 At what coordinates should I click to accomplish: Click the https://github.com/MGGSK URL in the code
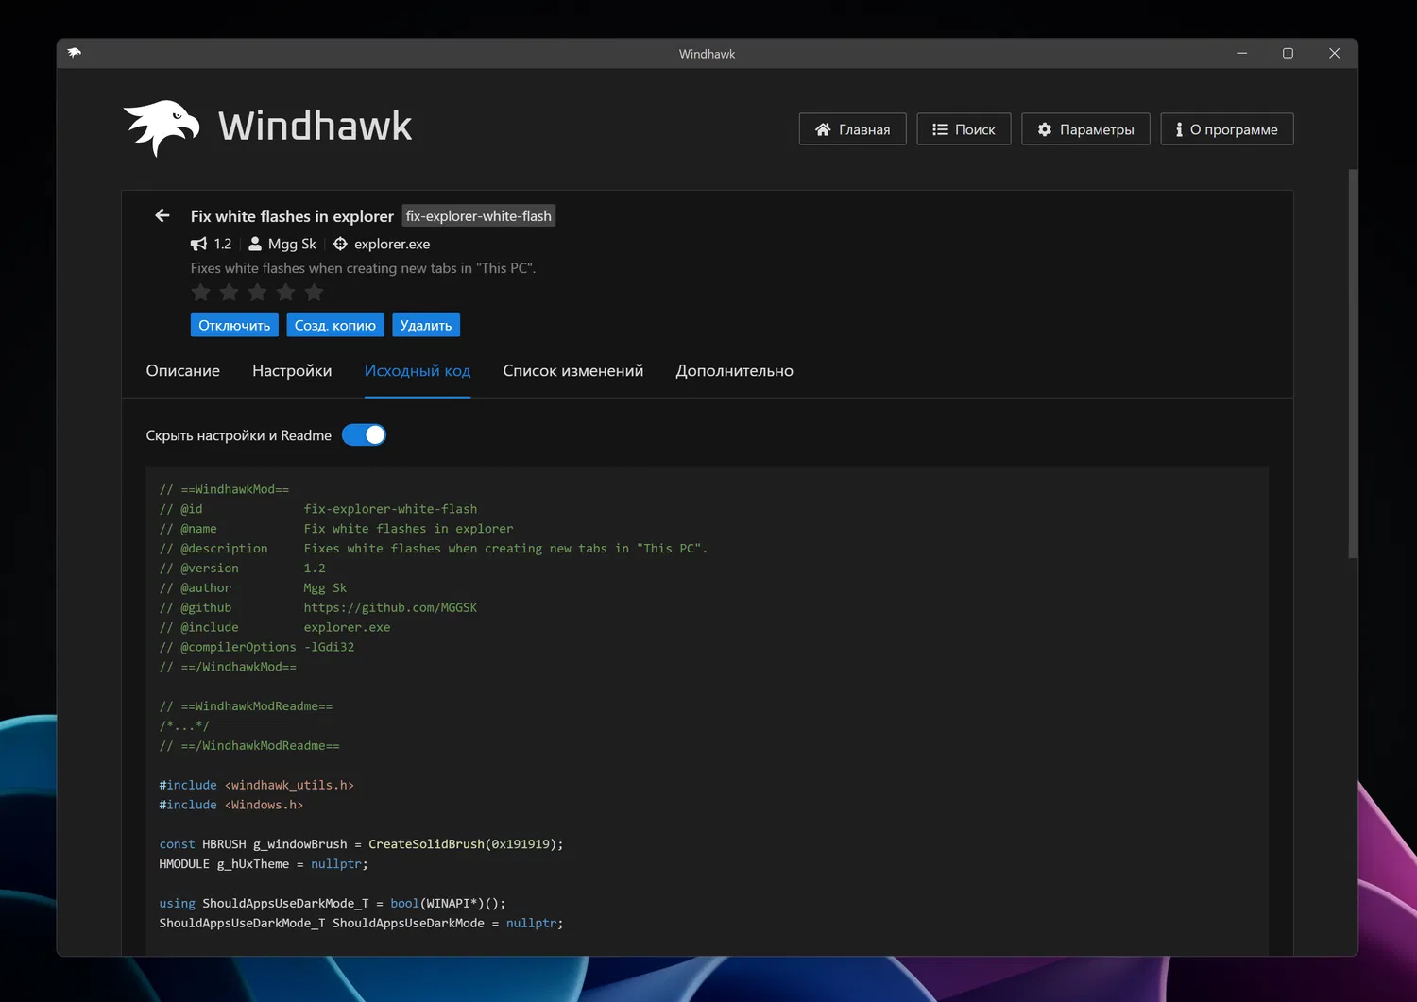click(x=390, y=608)
